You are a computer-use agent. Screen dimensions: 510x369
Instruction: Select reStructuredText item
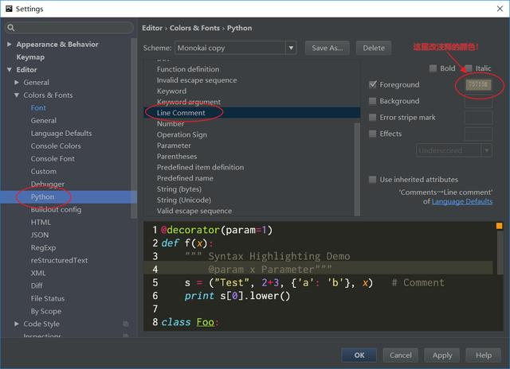click(59, 260)
